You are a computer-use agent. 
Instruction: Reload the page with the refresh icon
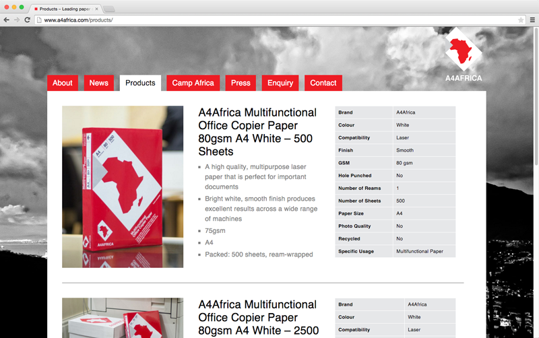(27, 20)
